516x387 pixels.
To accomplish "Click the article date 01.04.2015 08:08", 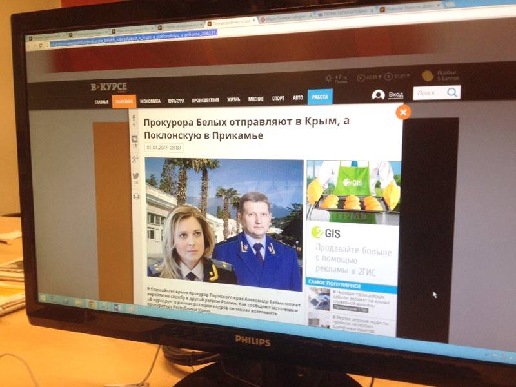I will 164,148.
